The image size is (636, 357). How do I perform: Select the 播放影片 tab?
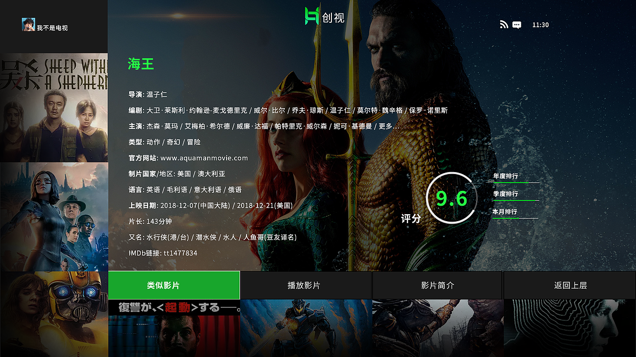click(306, 285)
